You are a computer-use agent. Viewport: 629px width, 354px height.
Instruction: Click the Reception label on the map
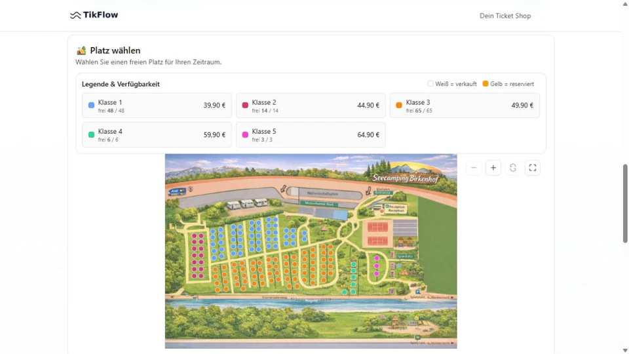click(396, 208)
